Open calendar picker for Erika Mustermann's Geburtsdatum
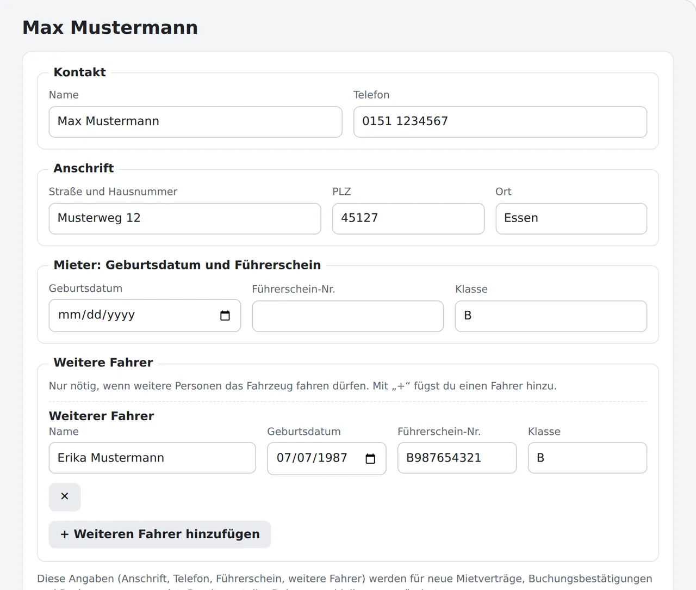696x590 pixels. coord(370,459)
